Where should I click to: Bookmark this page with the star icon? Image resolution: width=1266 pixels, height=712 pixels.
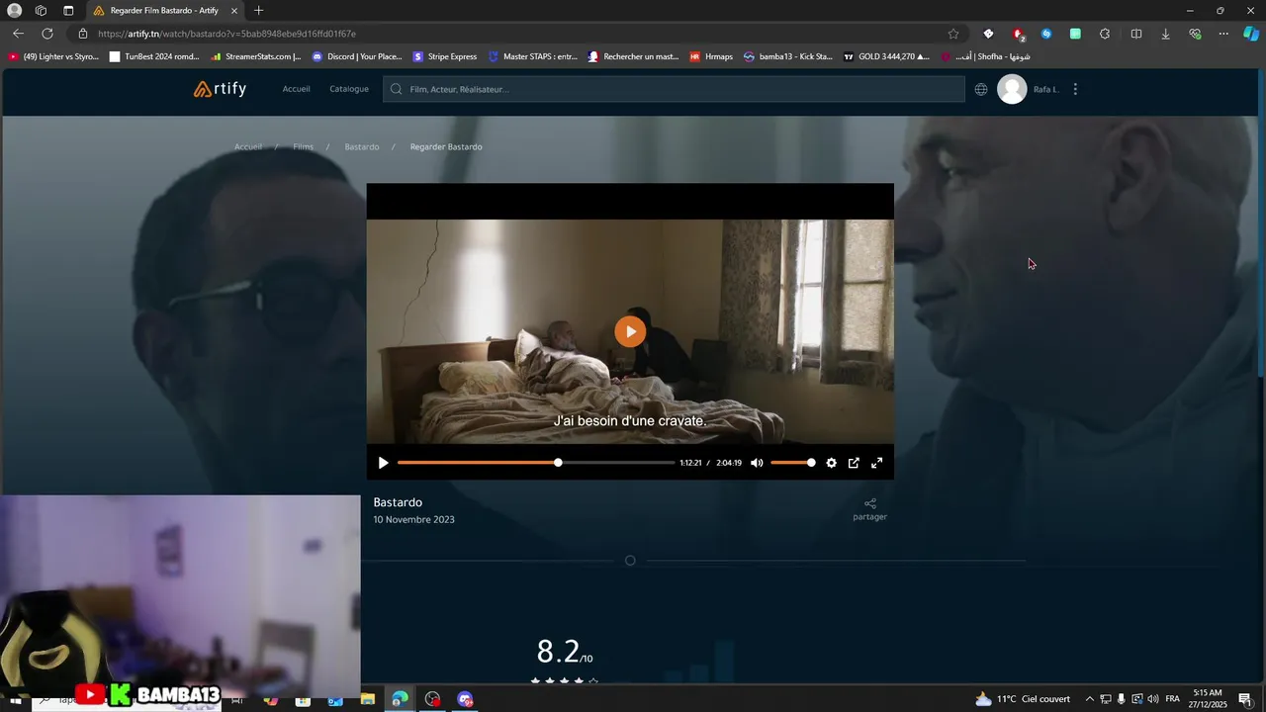953,34
